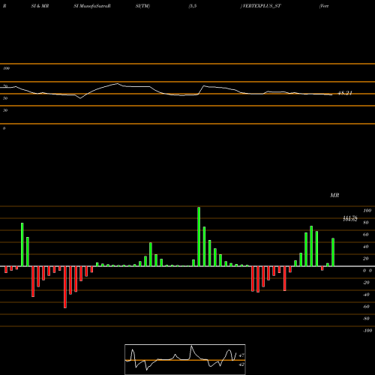The image size is (375, 375).
Task: Click the 80 label on the MR axis
Action: pyautogui.click(x=366, y=223)
